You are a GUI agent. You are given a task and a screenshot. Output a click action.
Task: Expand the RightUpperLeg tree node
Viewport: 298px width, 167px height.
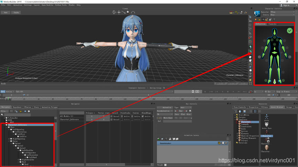pos(9,139)
